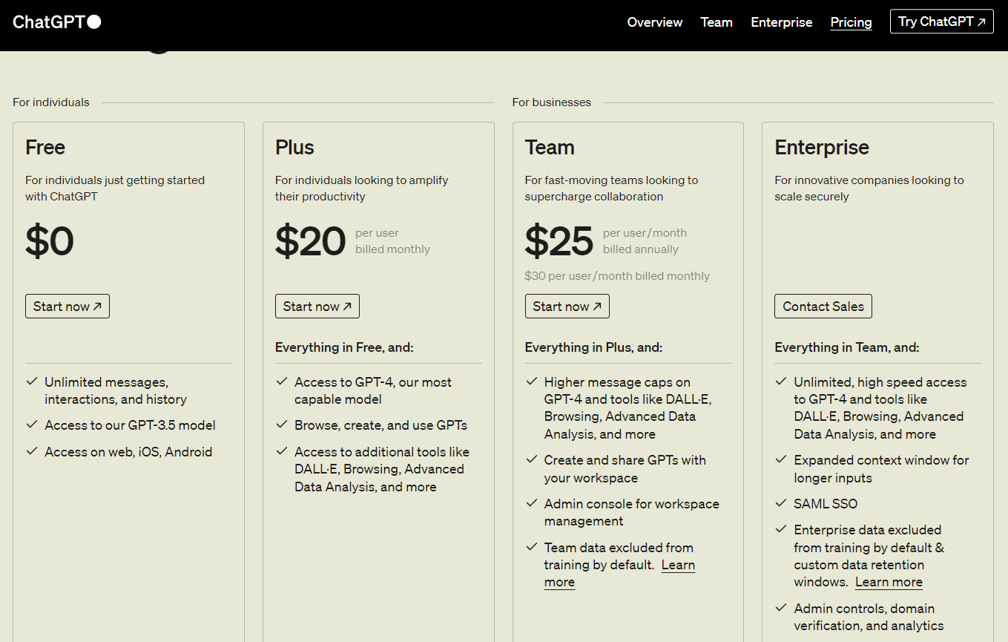Click 'per user/month billed annually' next to $25

645,241
